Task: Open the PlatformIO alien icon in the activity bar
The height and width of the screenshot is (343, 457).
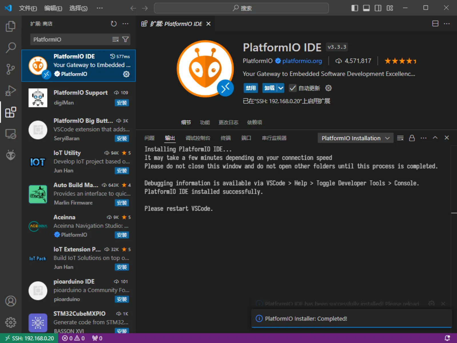Action: (11, 155)
